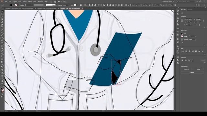Toggle constrain proportions link in Properties Transform
The height and width of the screenshot is (116, 207).
pos(203,21)
